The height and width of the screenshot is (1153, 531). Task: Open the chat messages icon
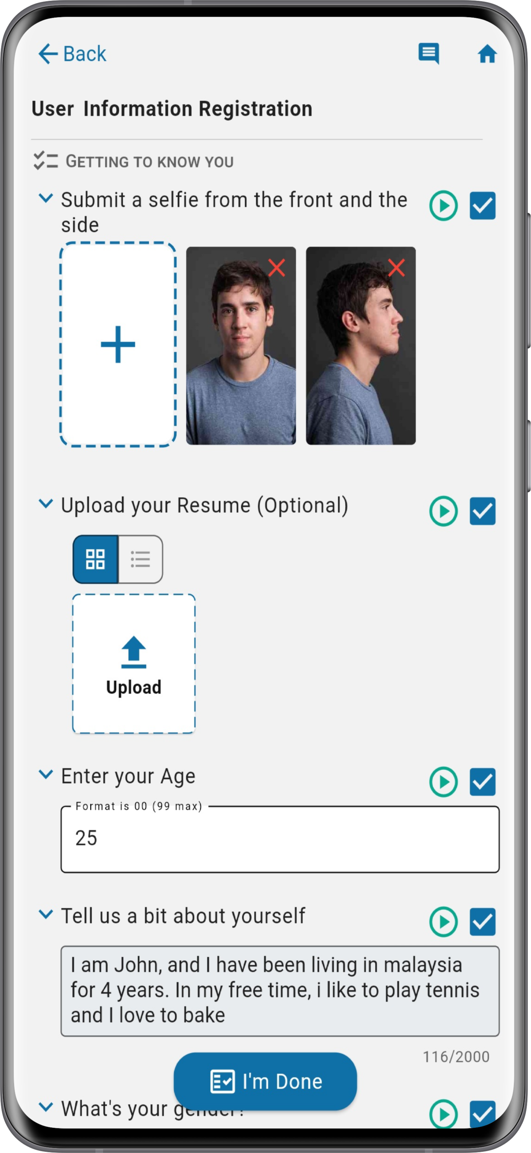(428, 54)
